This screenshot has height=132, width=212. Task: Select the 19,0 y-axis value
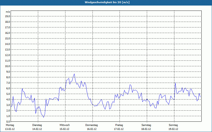point(8,16)
